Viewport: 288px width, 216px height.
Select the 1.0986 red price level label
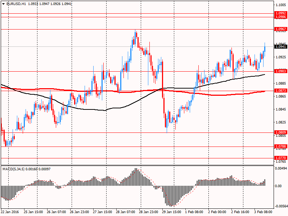pos(280,17)
